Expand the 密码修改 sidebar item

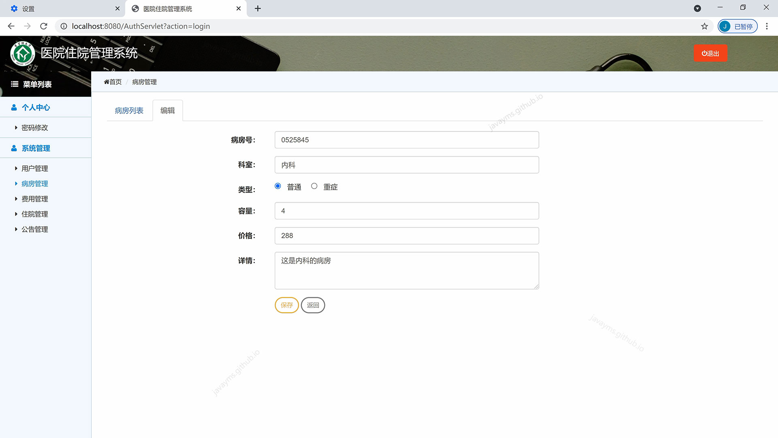point(34,128)
